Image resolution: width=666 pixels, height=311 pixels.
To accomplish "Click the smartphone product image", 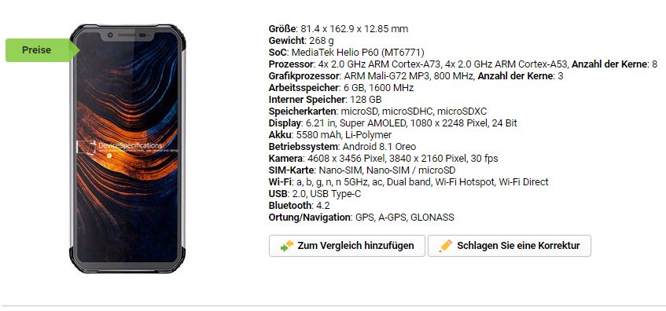I will coord(128,148).
